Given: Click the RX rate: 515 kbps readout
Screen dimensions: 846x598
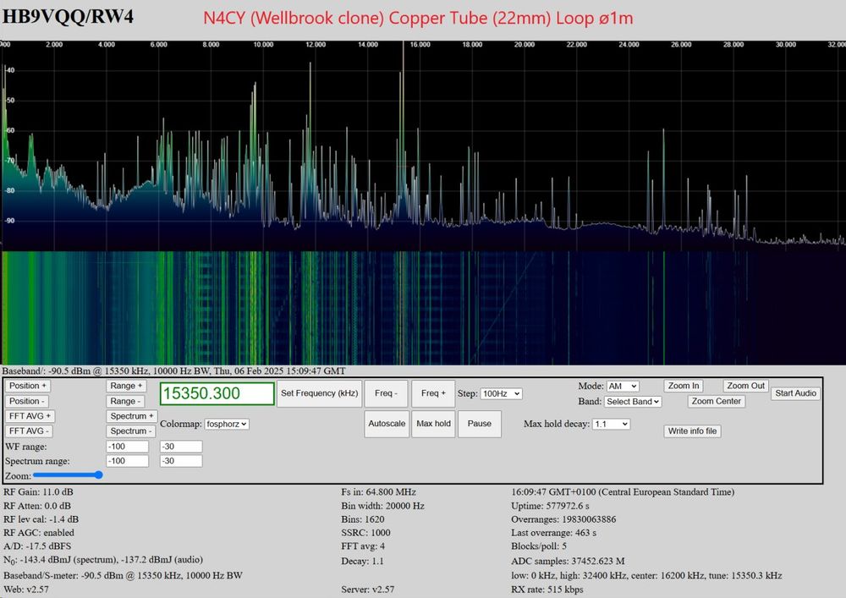Looking at the screenshot, I should [x=547, y=590].
